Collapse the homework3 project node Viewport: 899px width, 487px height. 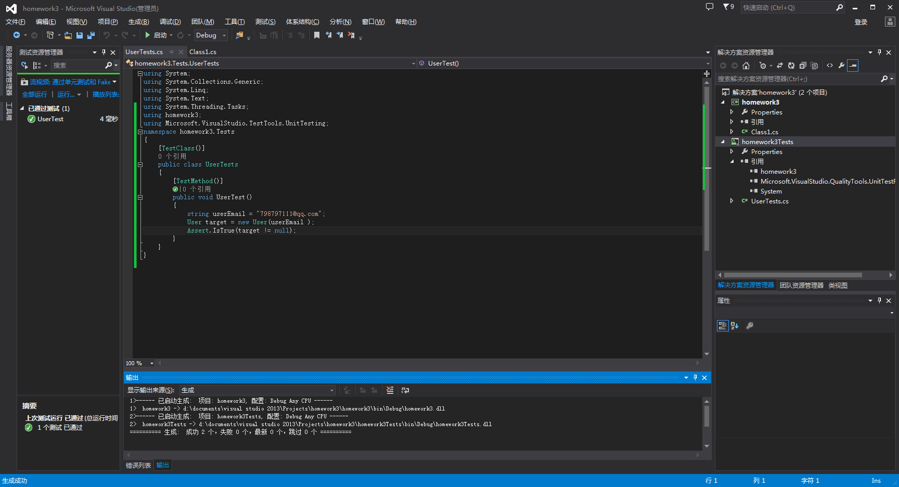point(723,102)
